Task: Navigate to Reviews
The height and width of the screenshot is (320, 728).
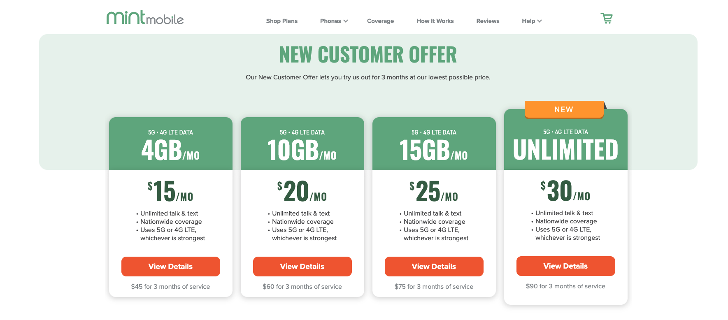Action: [x=488, y=21]
